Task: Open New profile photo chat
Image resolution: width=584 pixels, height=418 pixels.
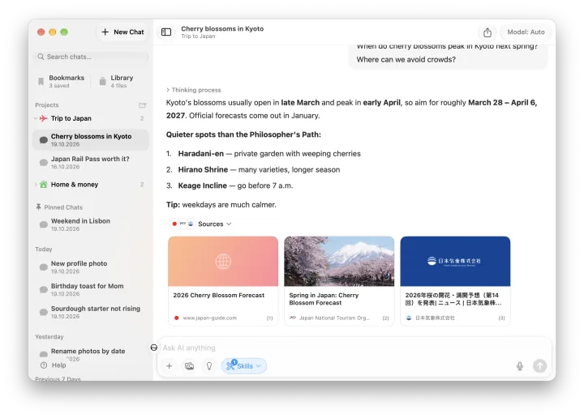Action: click(x=91, y=267)
